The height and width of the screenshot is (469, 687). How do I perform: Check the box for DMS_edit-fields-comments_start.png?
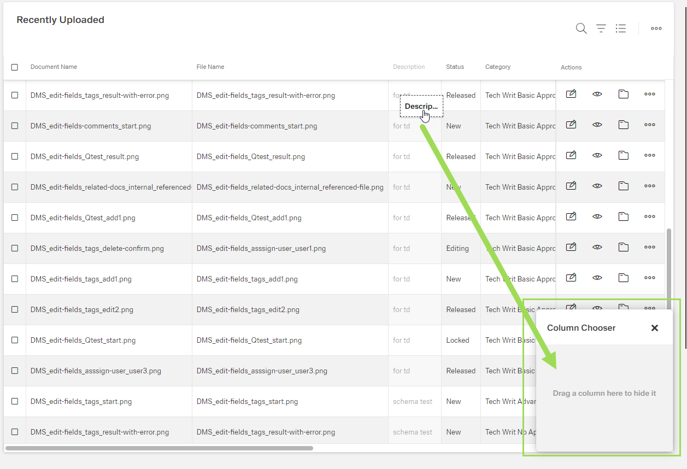click(x=15, y=126)
